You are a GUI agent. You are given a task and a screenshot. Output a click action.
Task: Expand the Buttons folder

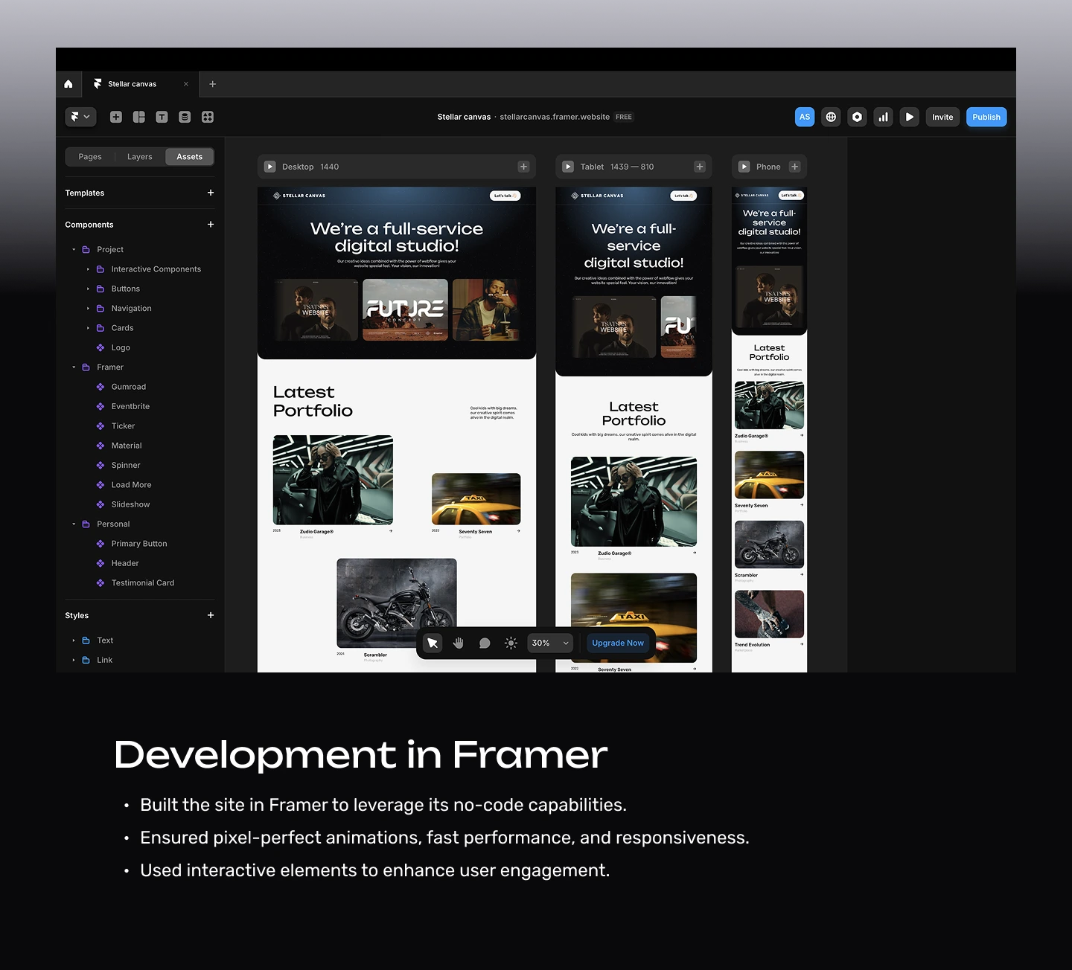88,289
